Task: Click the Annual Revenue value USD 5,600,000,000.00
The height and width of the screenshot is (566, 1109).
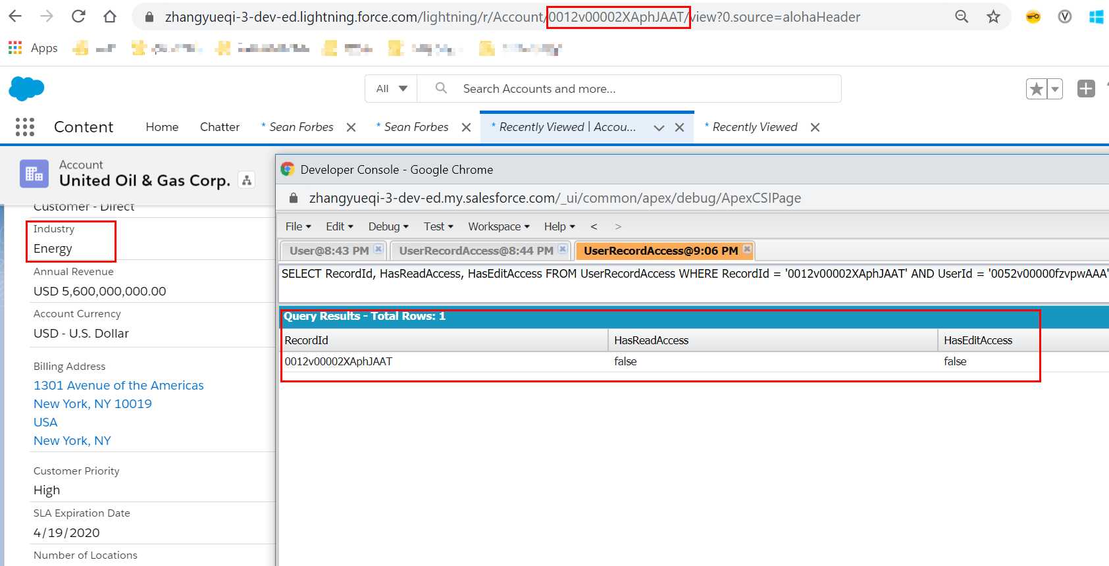Action: tap(100, 291)
